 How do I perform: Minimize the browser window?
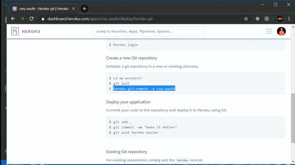(262, 5)
